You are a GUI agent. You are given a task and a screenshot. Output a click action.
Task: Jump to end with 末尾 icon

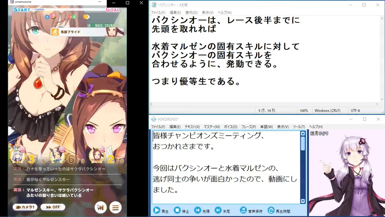pyautogui.click(x=218, y=210)
